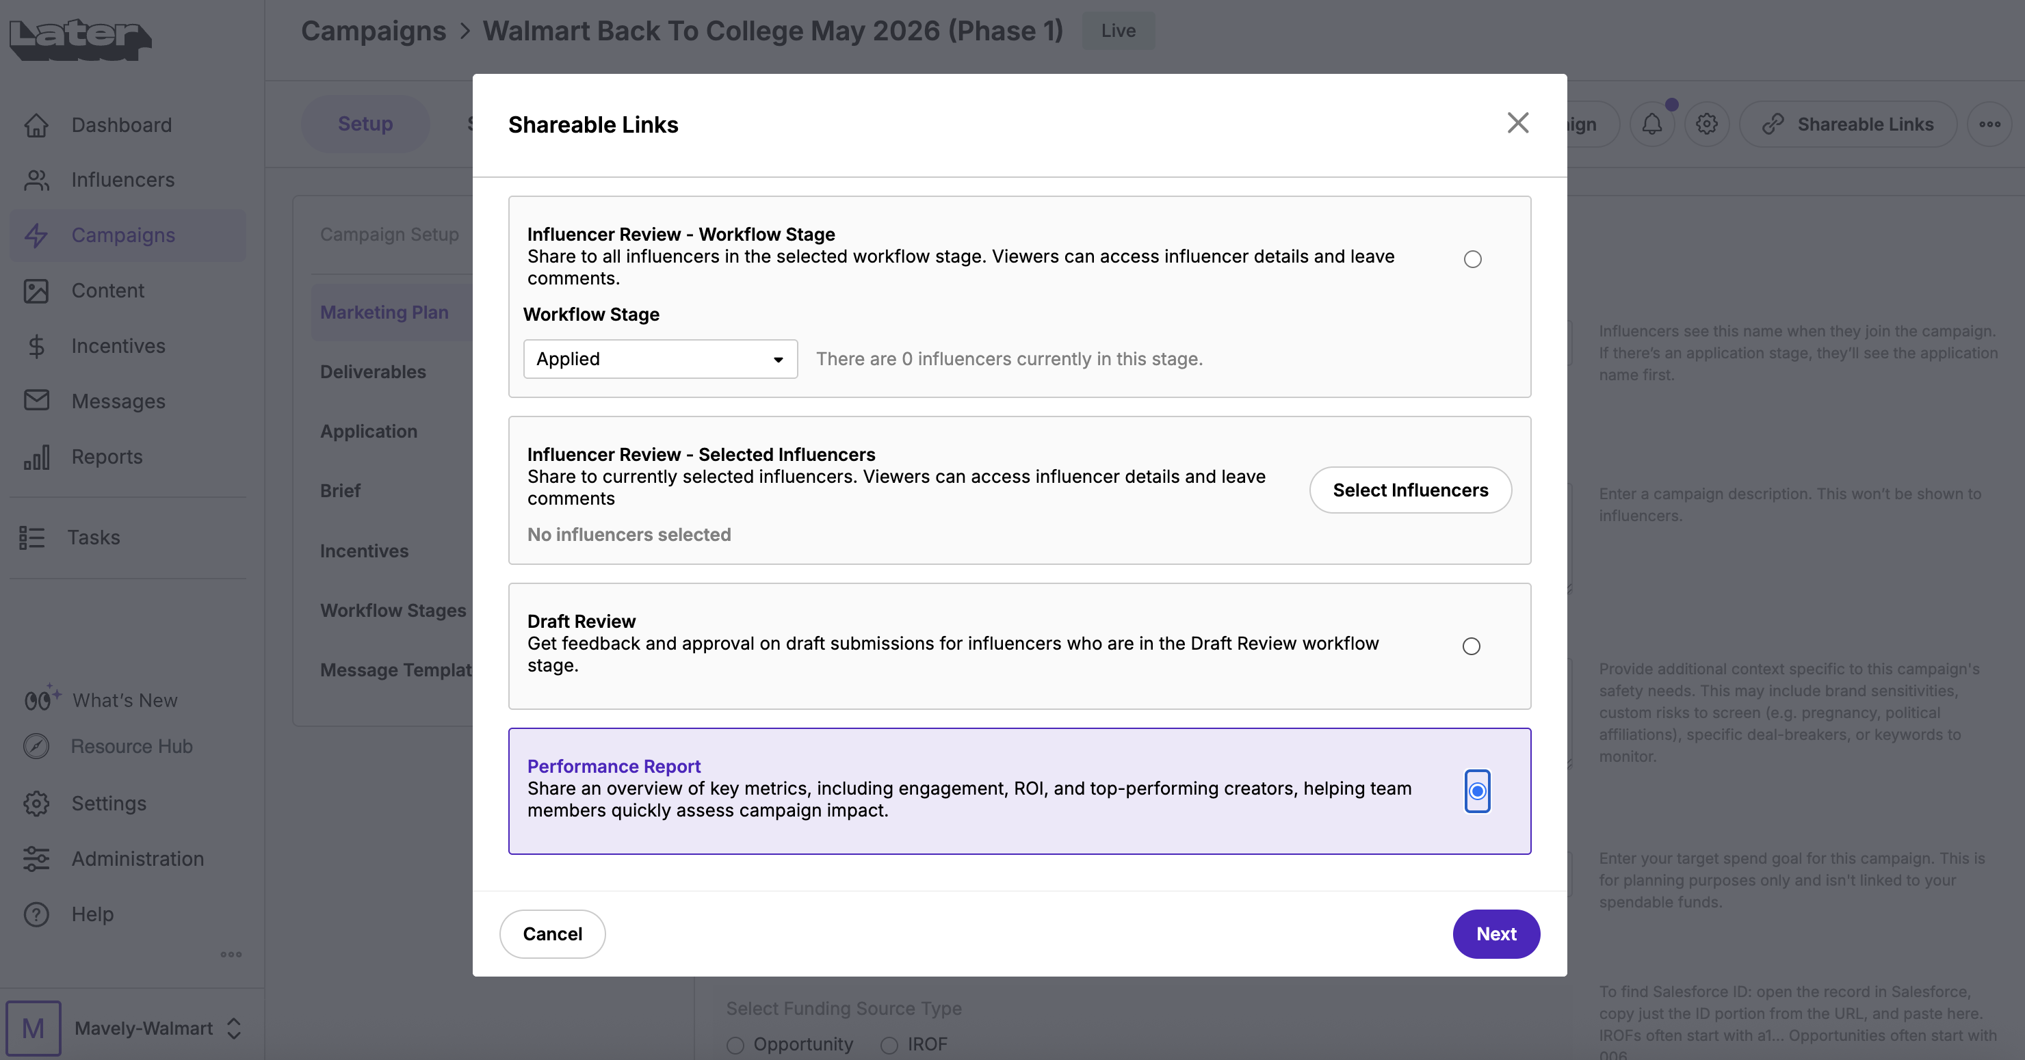
Task: Open the notifications bell icon
Action: pos(1652,124)
